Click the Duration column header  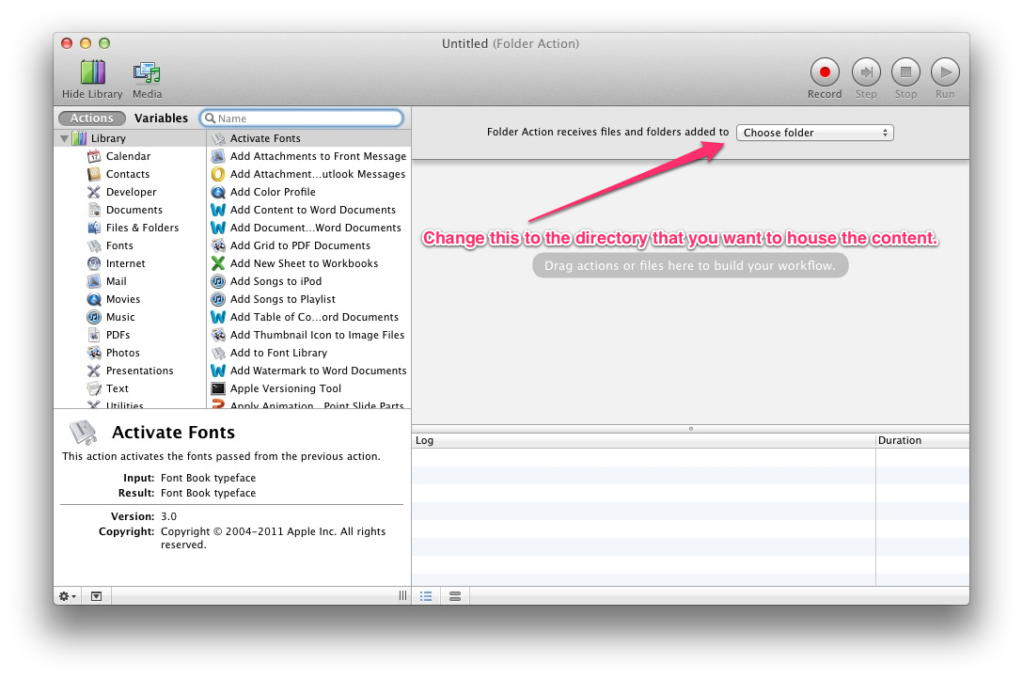(x=922, y=440)
